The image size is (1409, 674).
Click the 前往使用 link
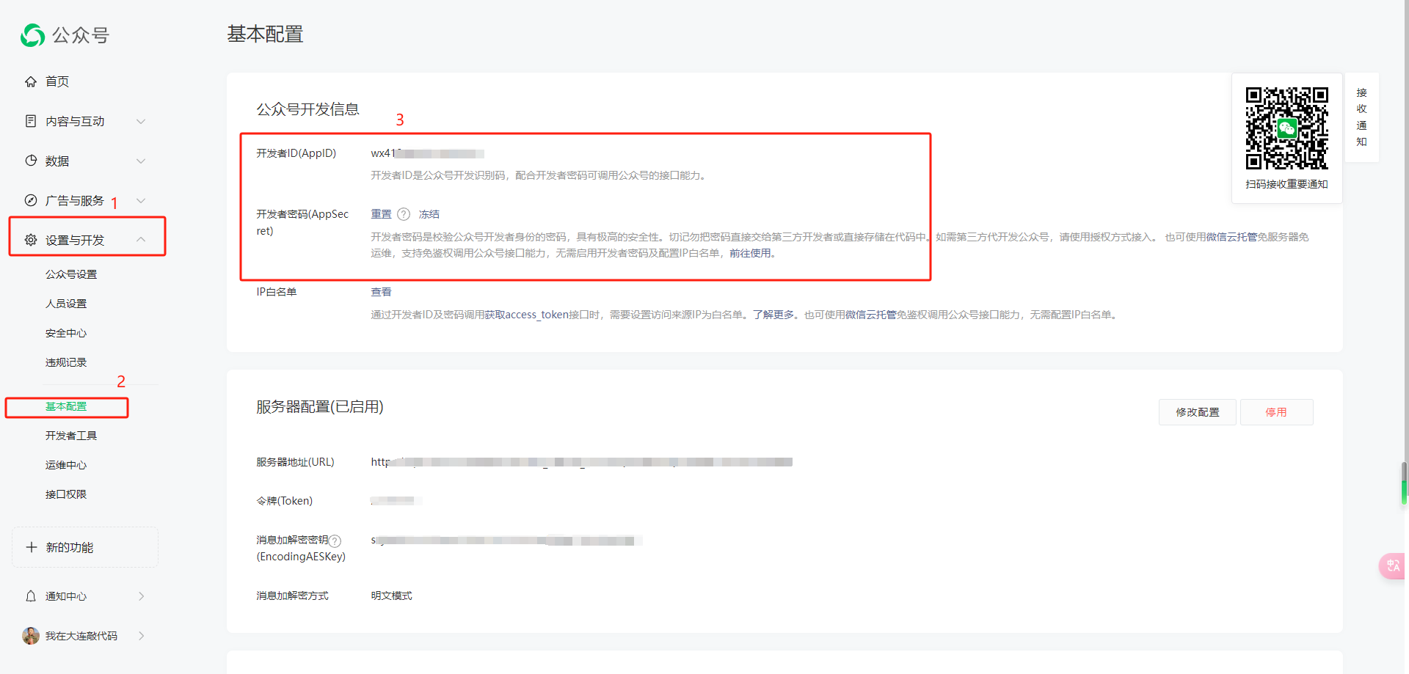click(750, 253)
